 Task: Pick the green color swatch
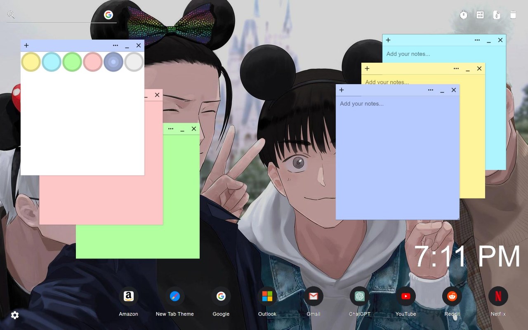pos(72,62)
